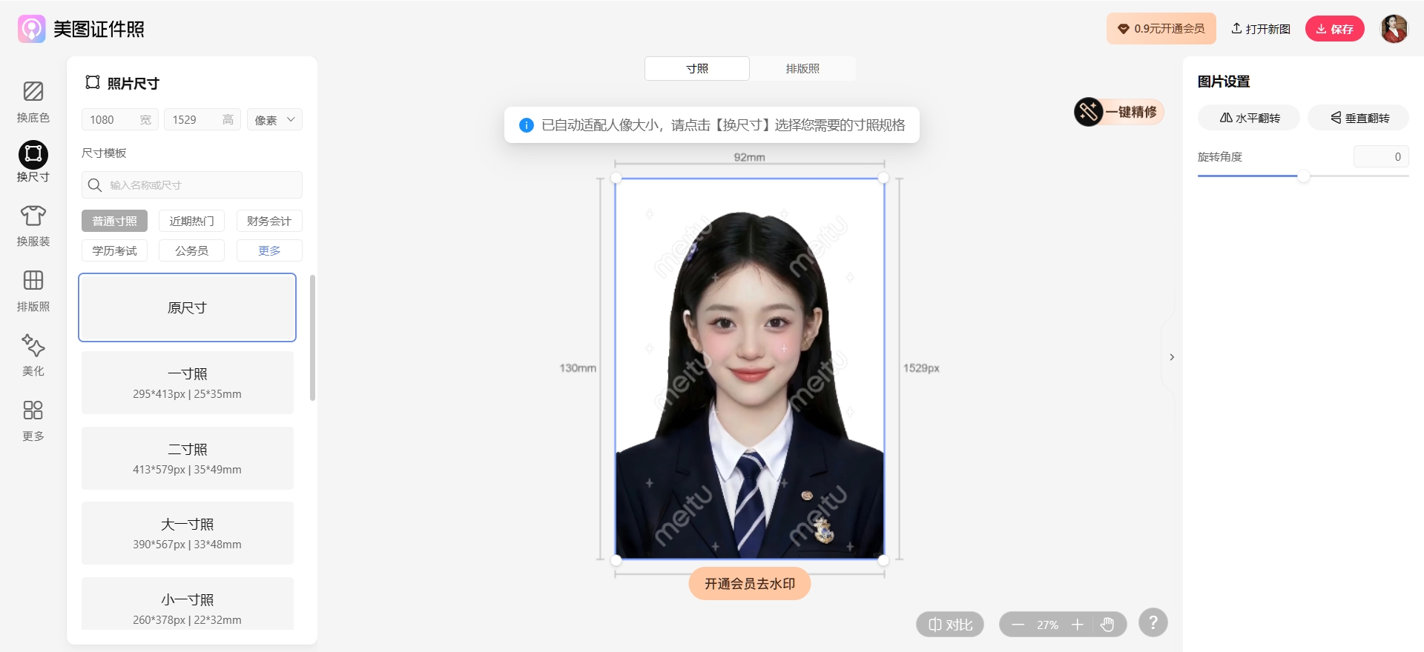
Task: Select the 财务会计 category
Action: pyautogui.click(x=269, y=221)
